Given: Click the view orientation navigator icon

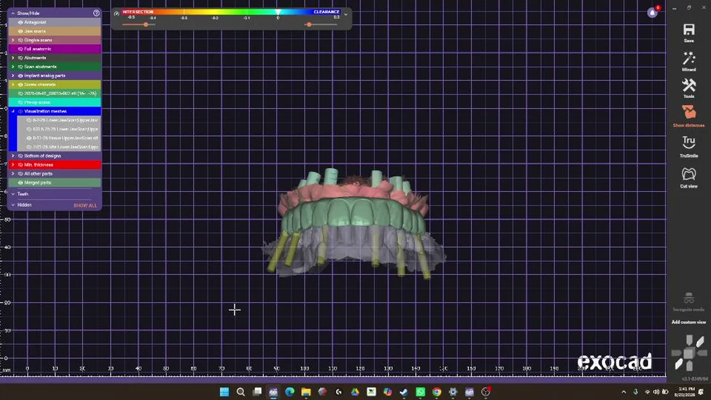Looking at the screenshot, I should pos(689,352).
